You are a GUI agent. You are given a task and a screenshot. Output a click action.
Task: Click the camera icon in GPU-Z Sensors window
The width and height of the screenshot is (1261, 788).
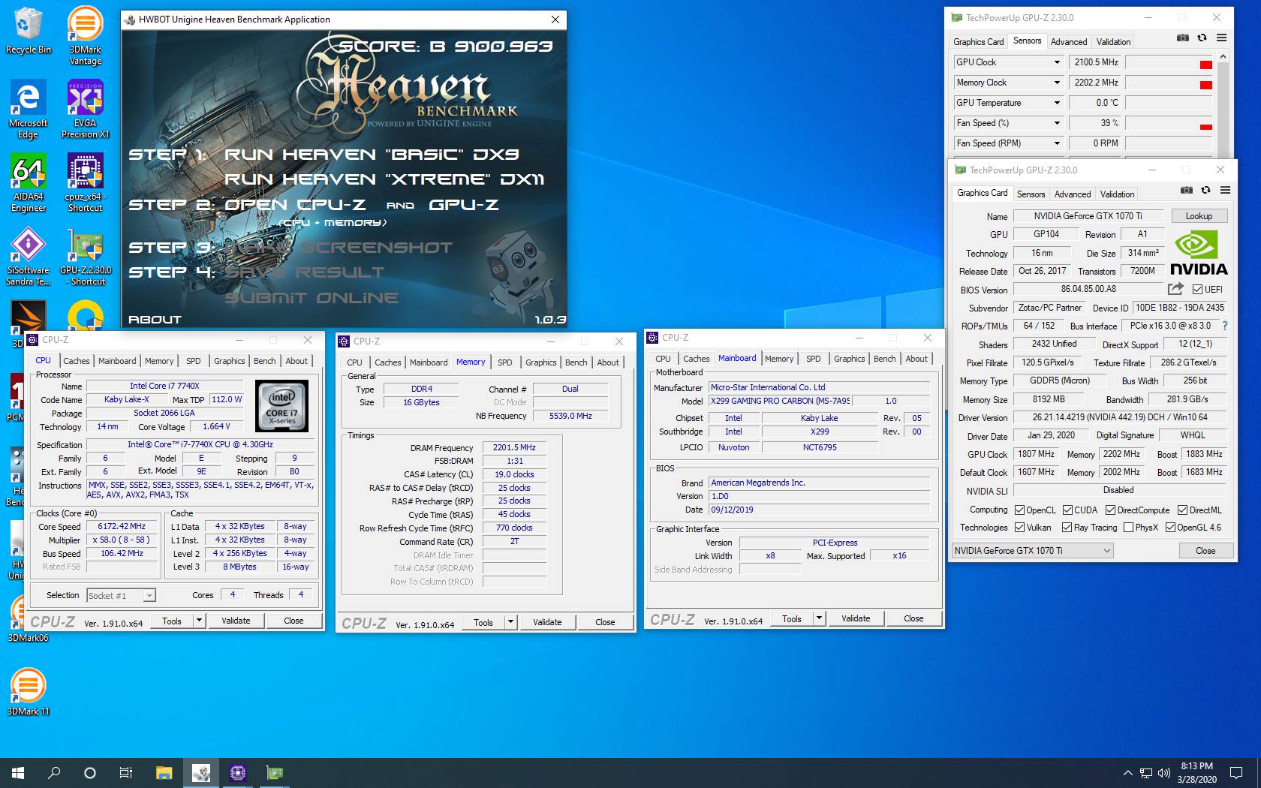tap(1182, 38)
